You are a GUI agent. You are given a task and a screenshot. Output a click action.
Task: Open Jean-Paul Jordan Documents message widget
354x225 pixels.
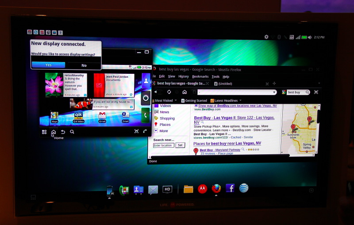pos(114,85)
